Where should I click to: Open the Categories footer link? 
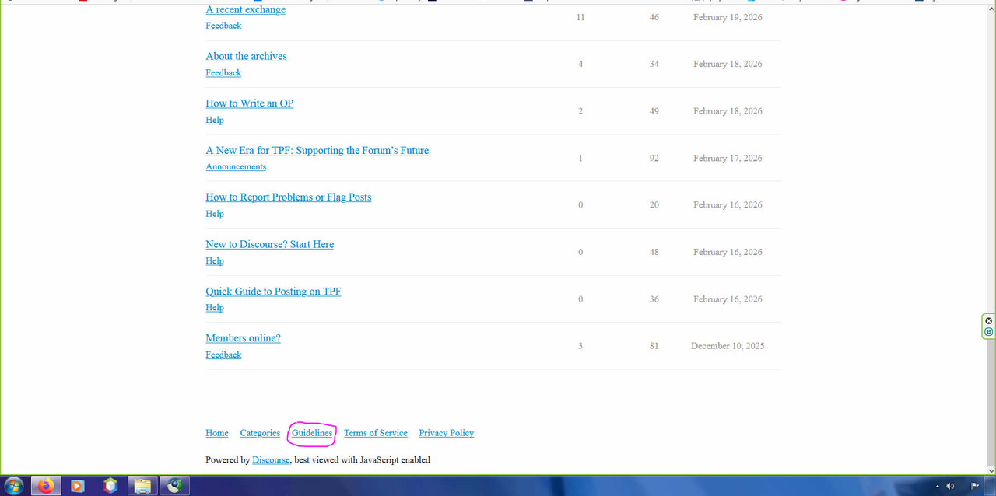[x=260, y=433]
